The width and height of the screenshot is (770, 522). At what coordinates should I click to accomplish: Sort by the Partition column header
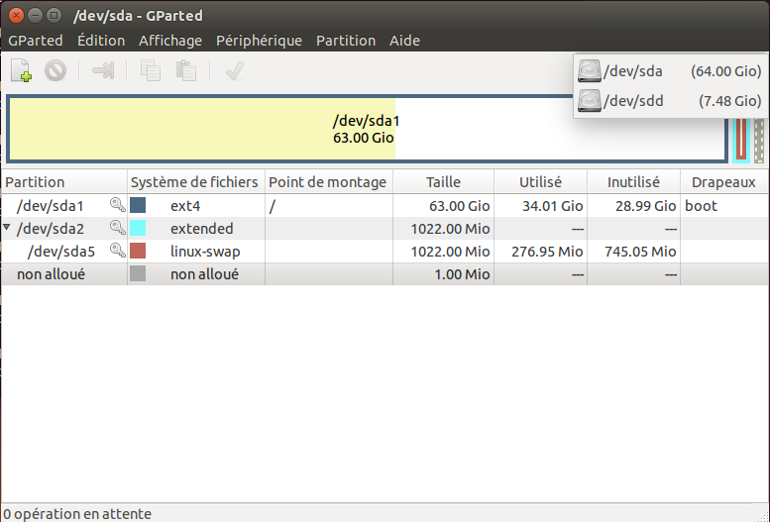click(x=64, y=182)
